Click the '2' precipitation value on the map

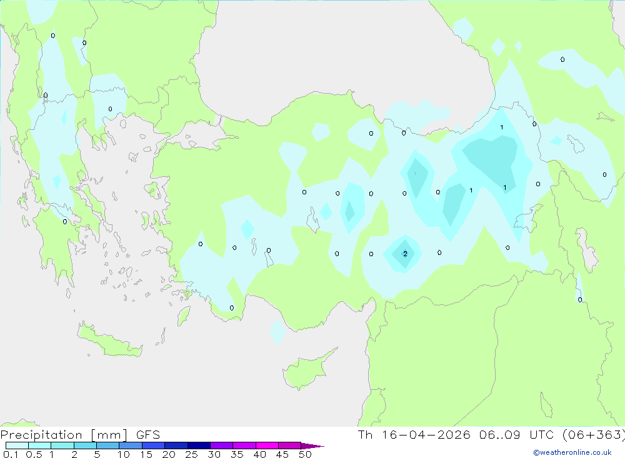405,254
